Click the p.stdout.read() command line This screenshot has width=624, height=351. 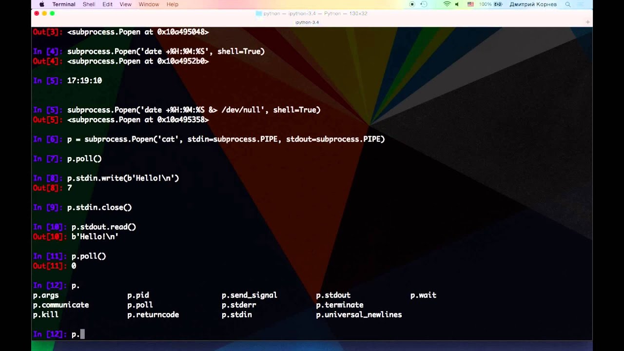click(x=104, y=227)
